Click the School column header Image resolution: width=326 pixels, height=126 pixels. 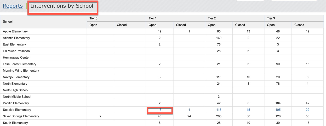(x=8, y=22)
